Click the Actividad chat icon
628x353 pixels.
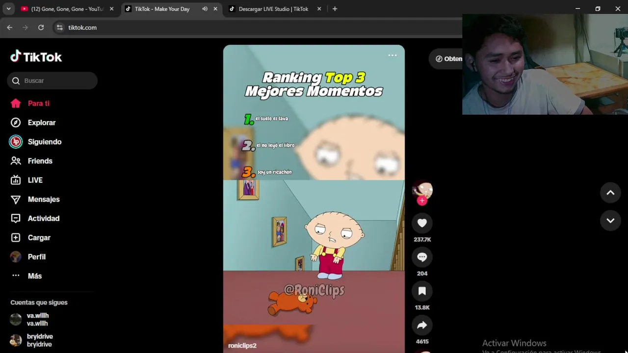(x=16, y=218)
